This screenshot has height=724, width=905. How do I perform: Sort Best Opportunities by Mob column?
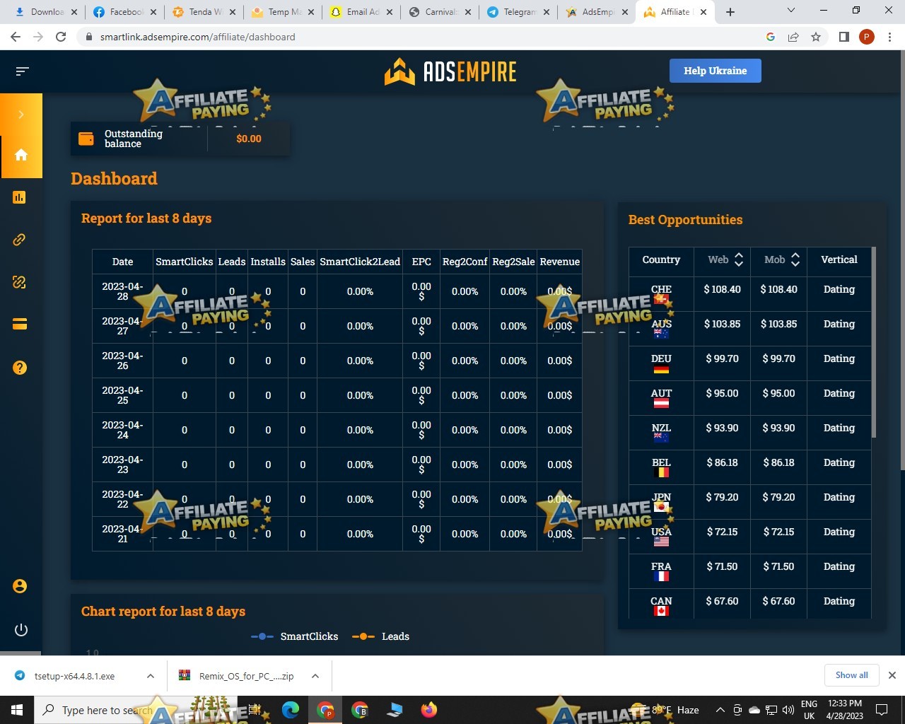coord(795,260)
